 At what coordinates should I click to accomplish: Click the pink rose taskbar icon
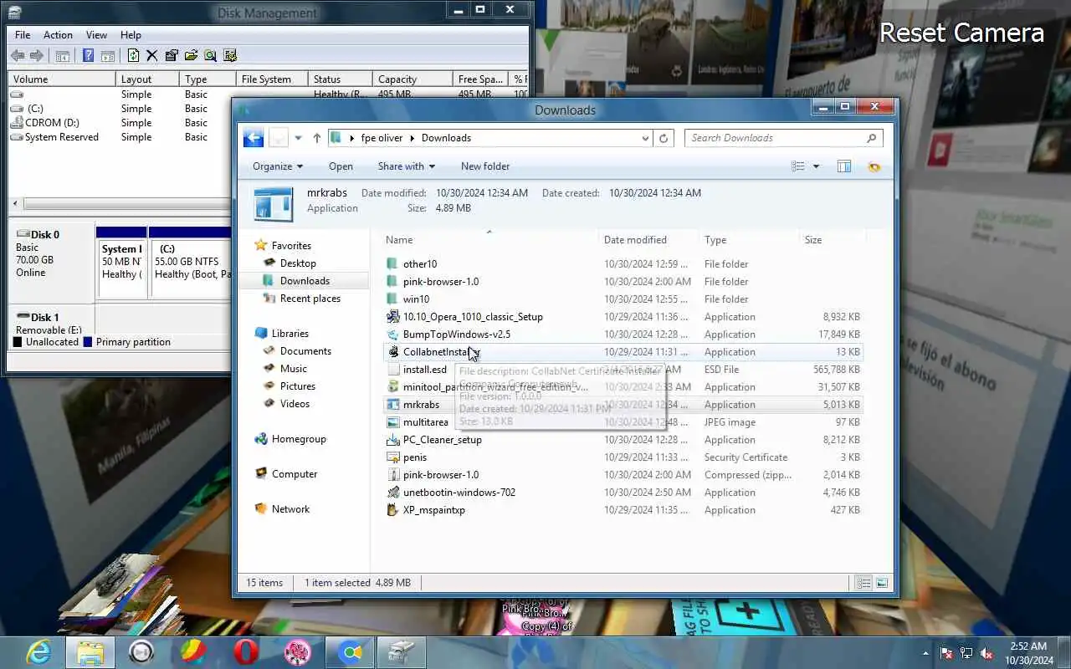pos(298,652)
